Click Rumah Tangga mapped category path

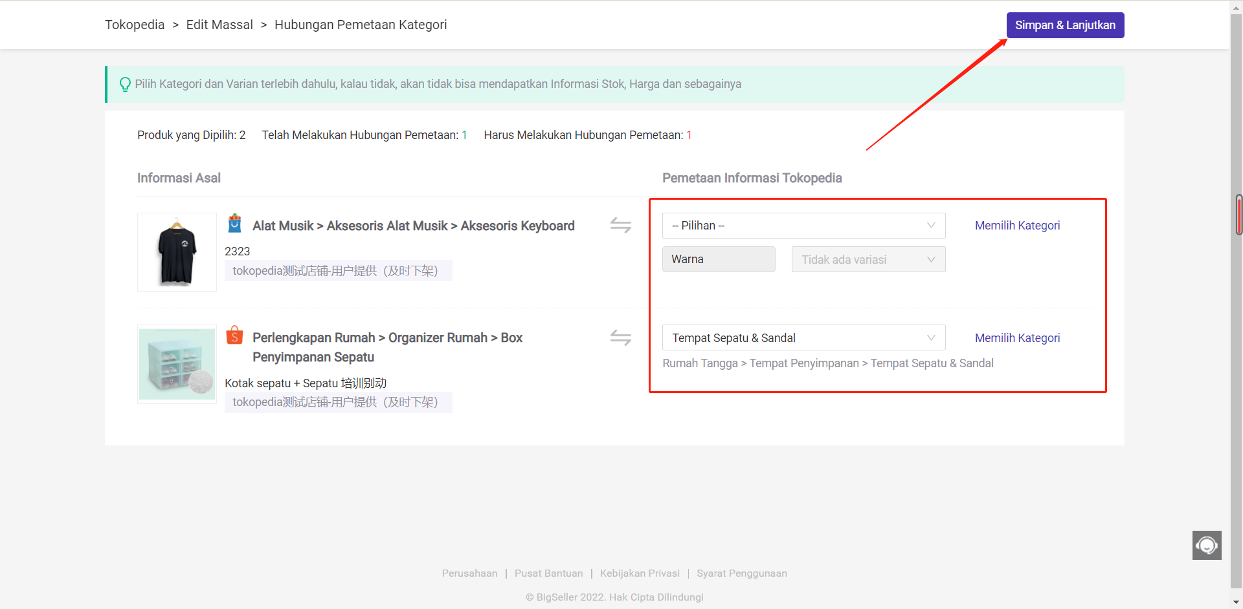pyautogui.click(x=828, y=363)
